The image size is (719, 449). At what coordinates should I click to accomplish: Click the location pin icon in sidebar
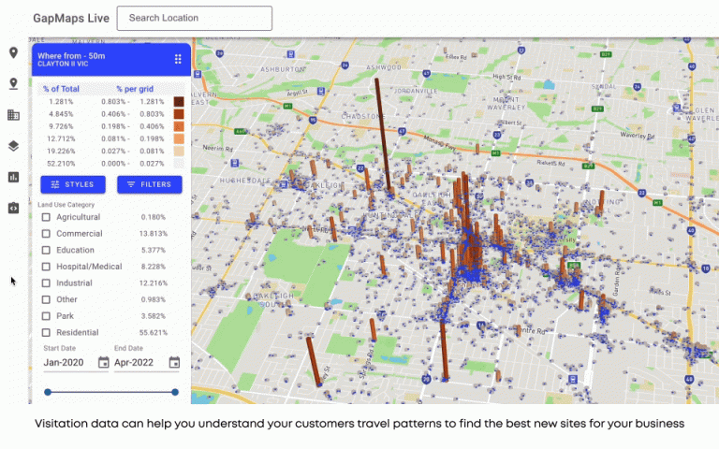coord(13,53)
